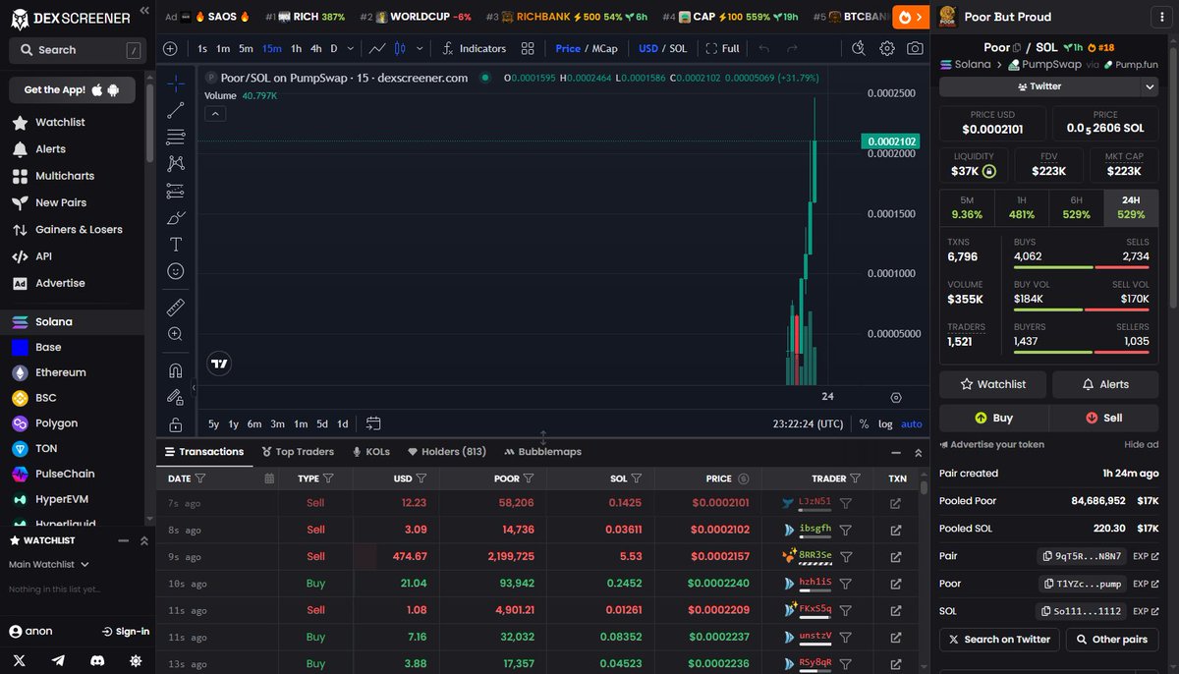This screenshot has height=674, width=1179.
Task: Open the emoji icons tool
Action: tap(175, 271)
